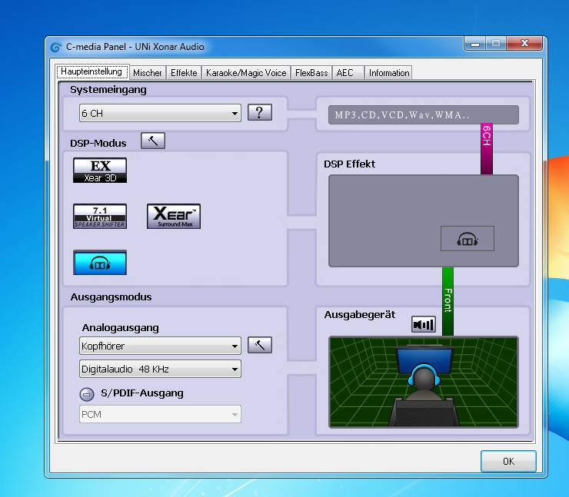Screen dimensions: 569x497
Task: Click the DSP-Modus heading
Action: 98,143
